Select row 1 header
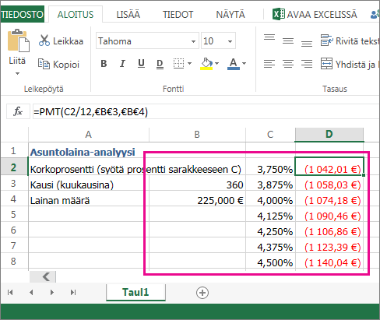The width and height of the screenshot is (380, 320). (x=14, y=151)
